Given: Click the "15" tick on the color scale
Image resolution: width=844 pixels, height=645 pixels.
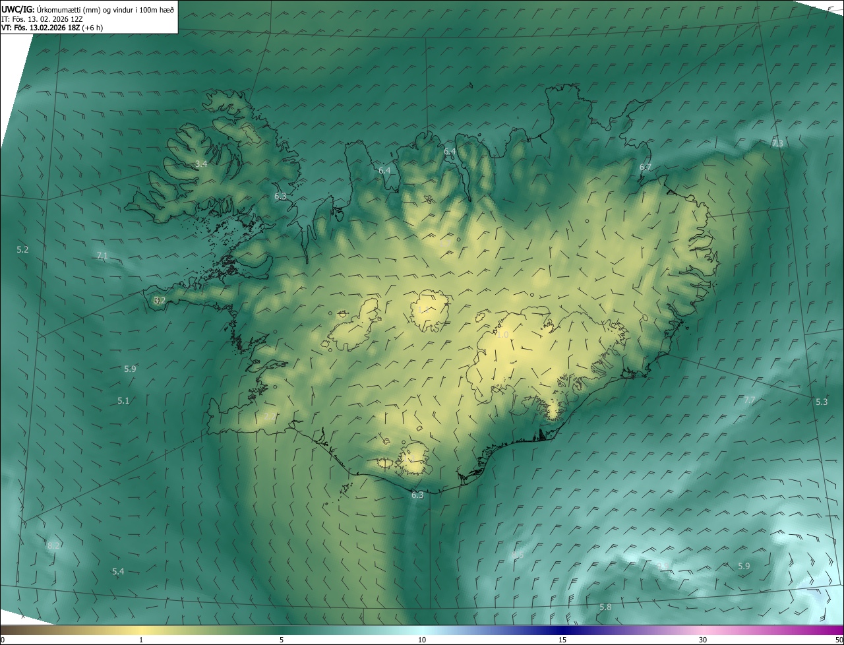Looking at the screenshot, I should click(562, 640).
